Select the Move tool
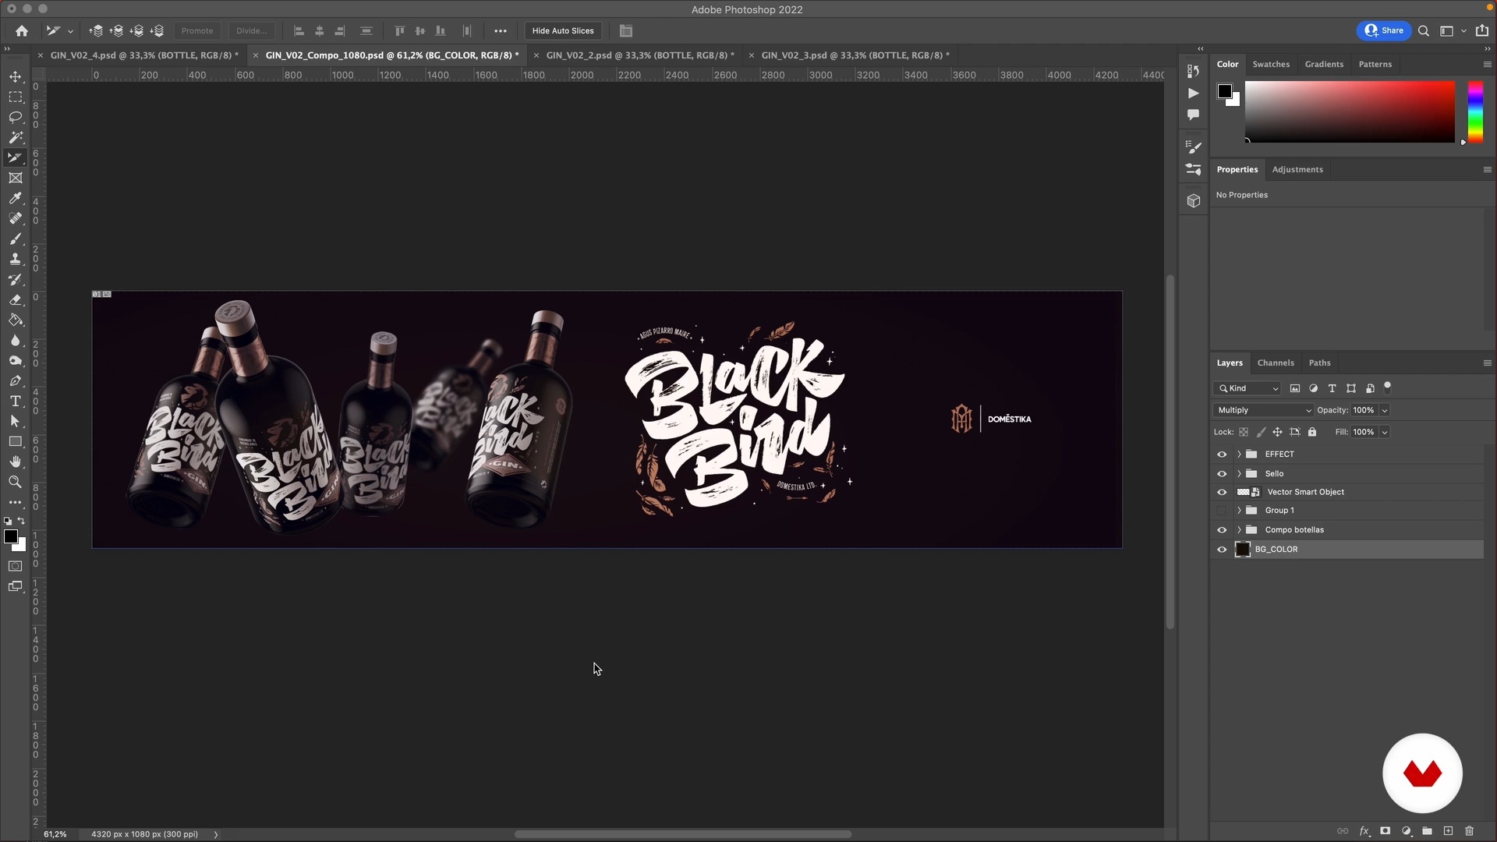Image resolution: width=1497 pixels, height=842 pixels. (15, 76)
